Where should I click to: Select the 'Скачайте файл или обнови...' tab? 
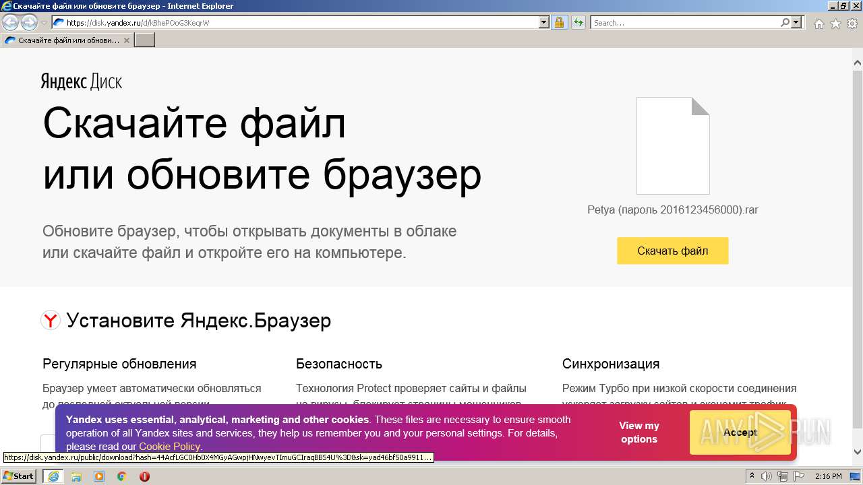click(x=67, y=40)
